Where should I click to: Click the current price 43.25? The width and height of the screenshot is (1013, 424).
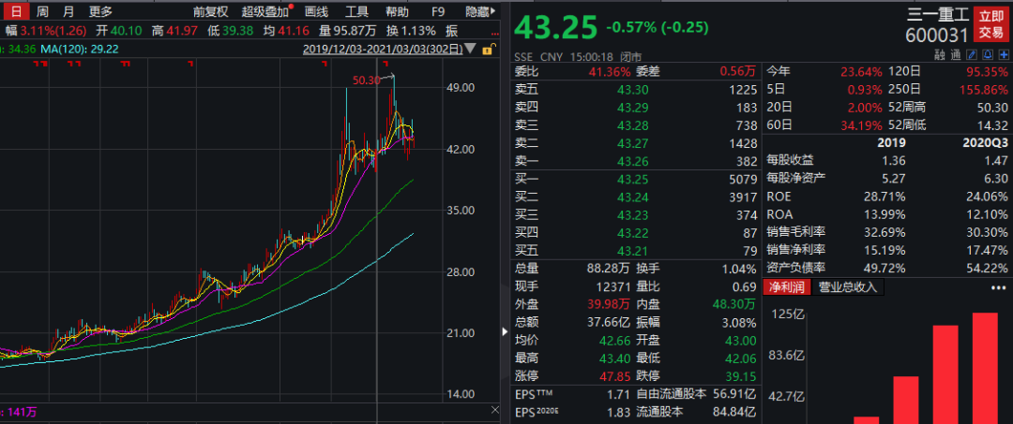(556, 27)
